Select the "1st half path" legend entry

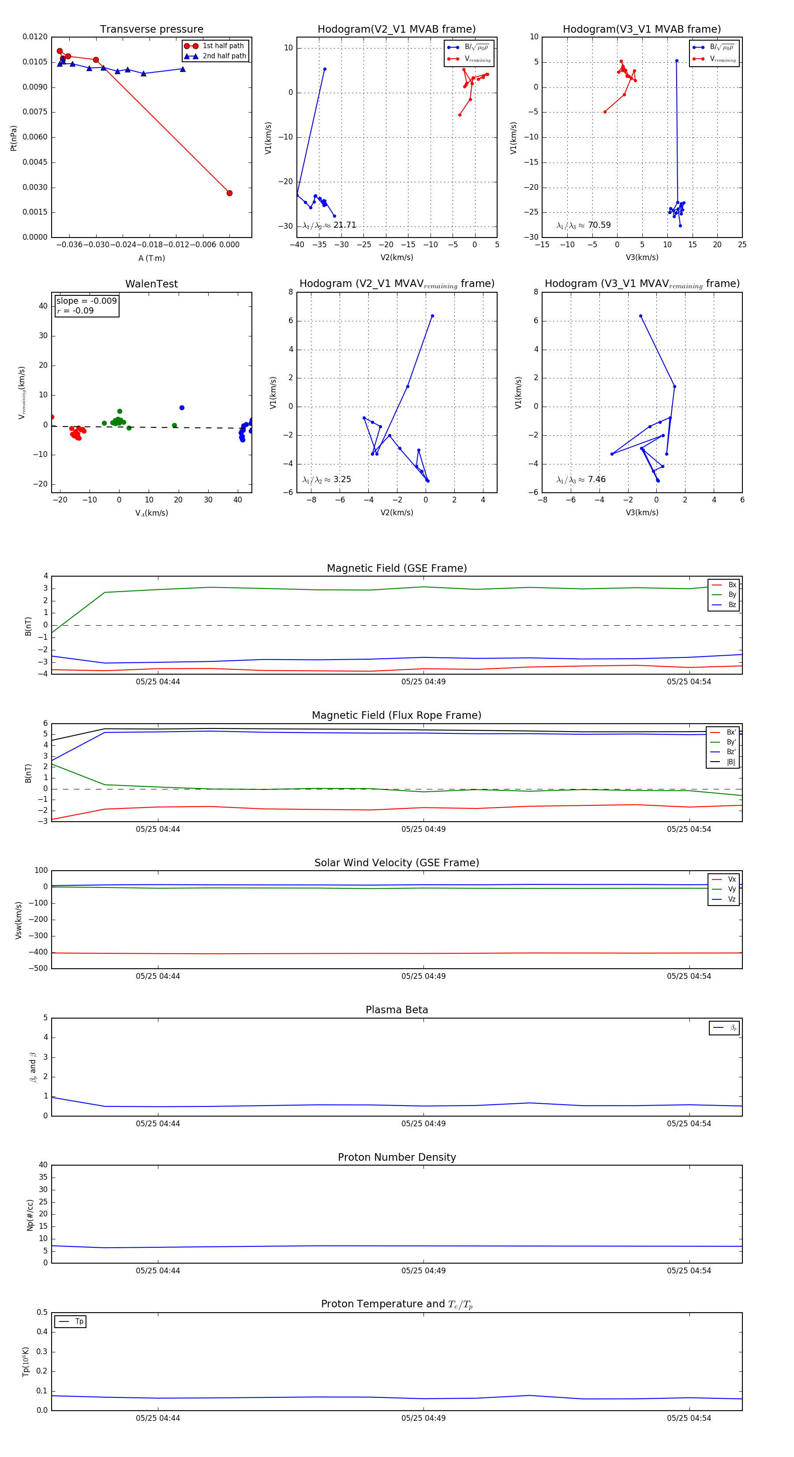[215, 46]
